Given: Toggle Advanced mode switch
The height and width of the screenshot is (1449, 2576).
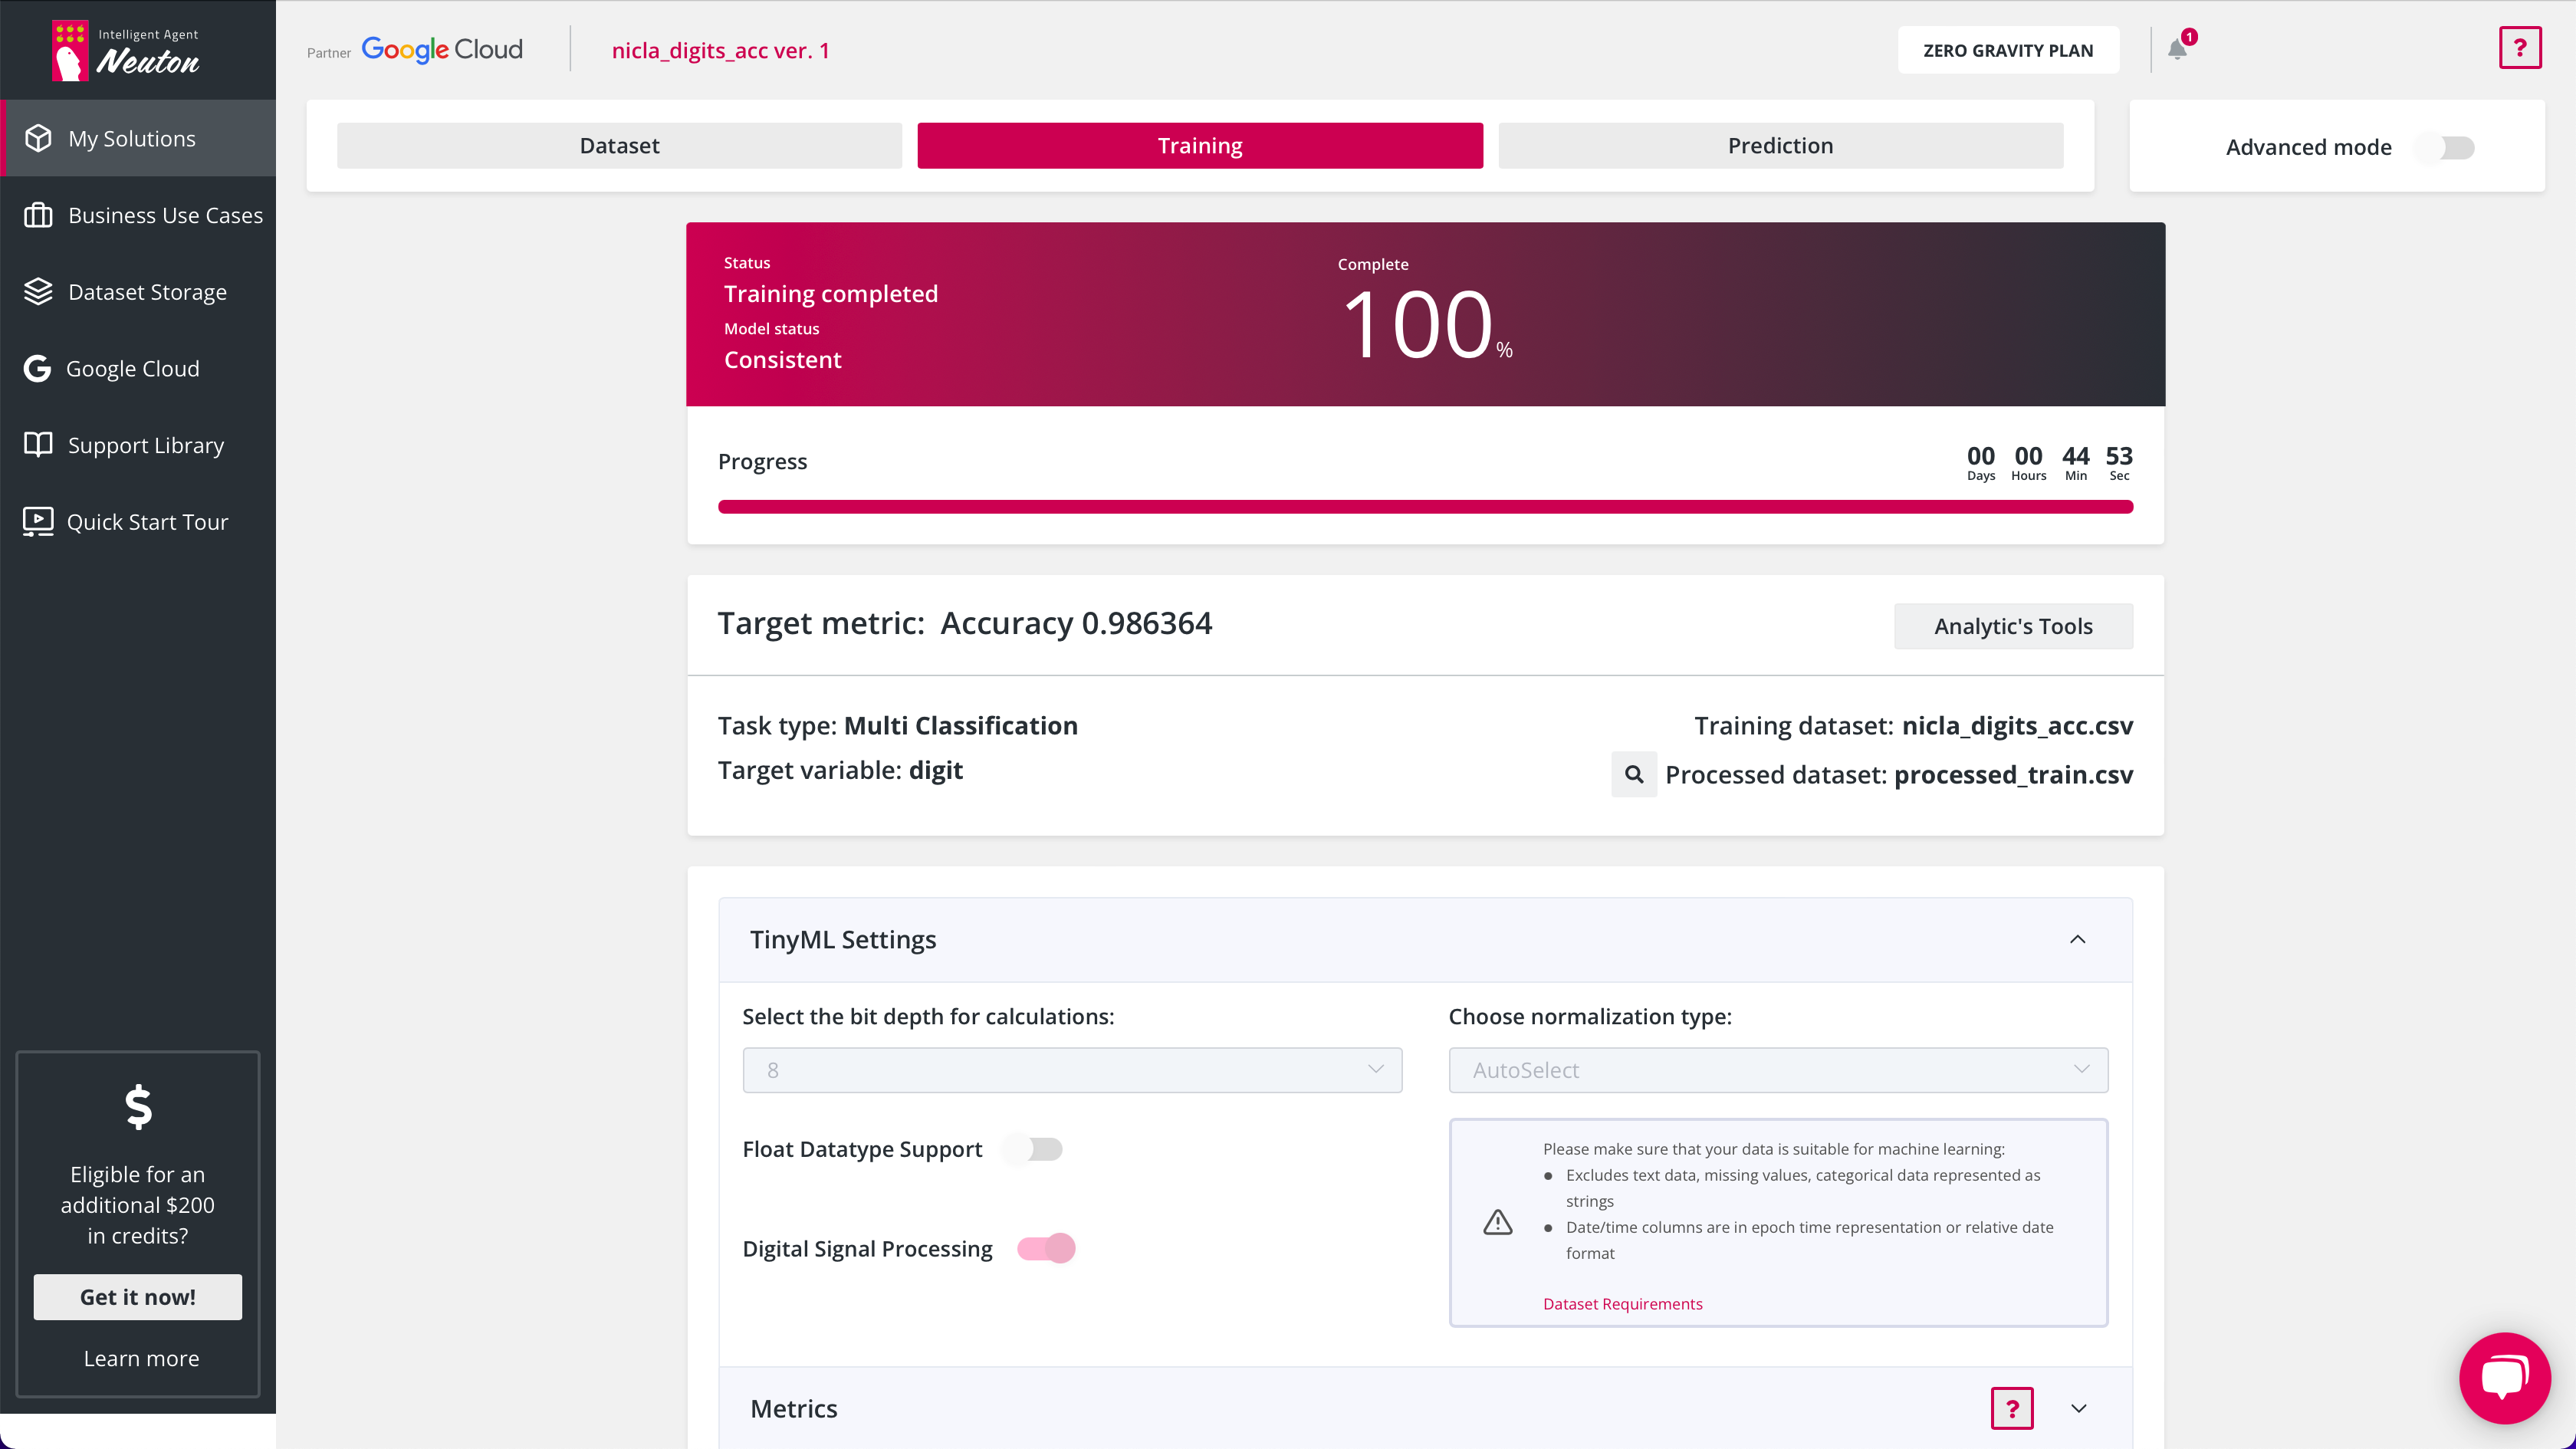Looking at the screenshot, I should pyautogui.click(x=2446, y=147).
